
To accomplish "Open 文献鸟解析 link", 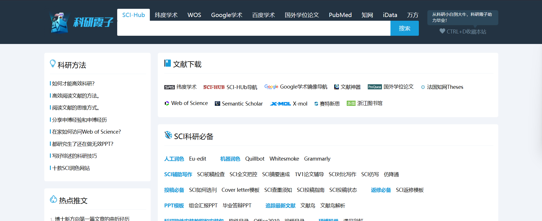I will 333,205.
